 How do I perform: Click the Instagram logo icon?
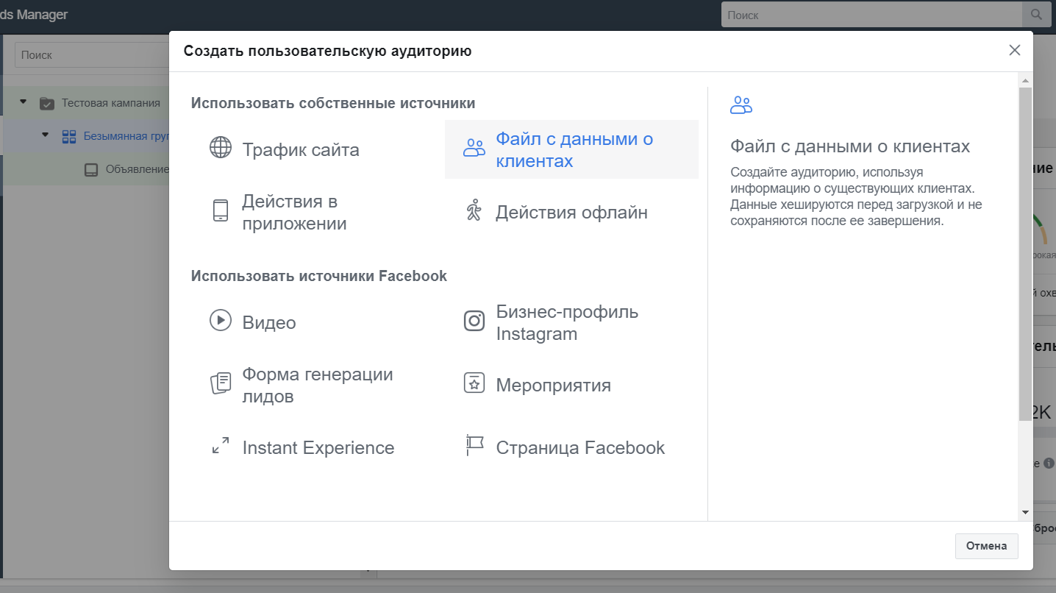[474, 322]
